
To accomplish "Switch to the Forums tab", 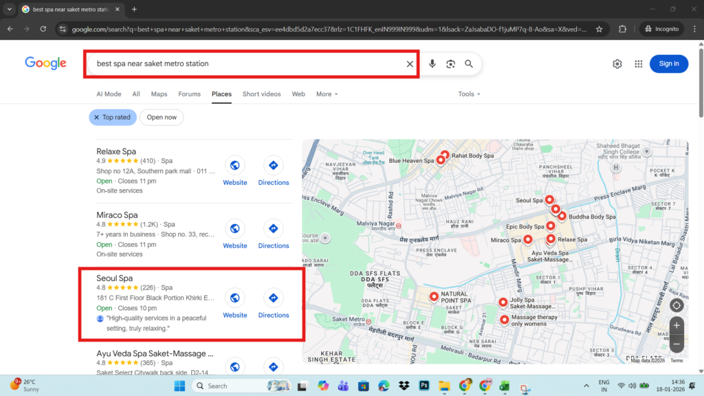I will (189, 93).
